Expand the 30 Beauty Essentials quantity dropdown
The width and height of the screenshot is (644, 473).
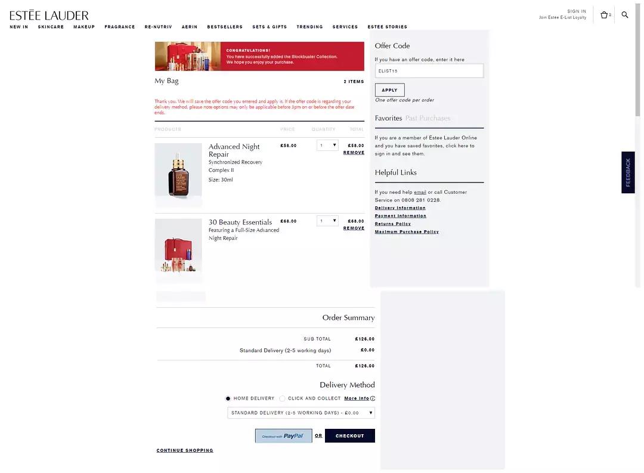tap(327, 221)
